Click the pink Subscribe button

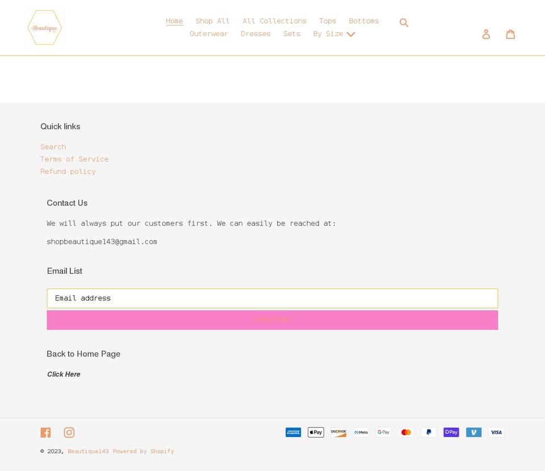(x=272, y=320)
